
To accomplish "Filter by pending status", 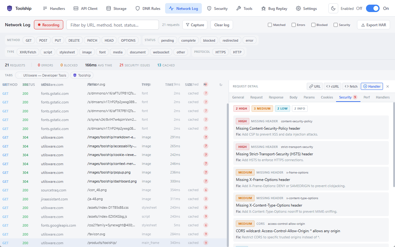I will pyautogui.click(x=168, y=40).
